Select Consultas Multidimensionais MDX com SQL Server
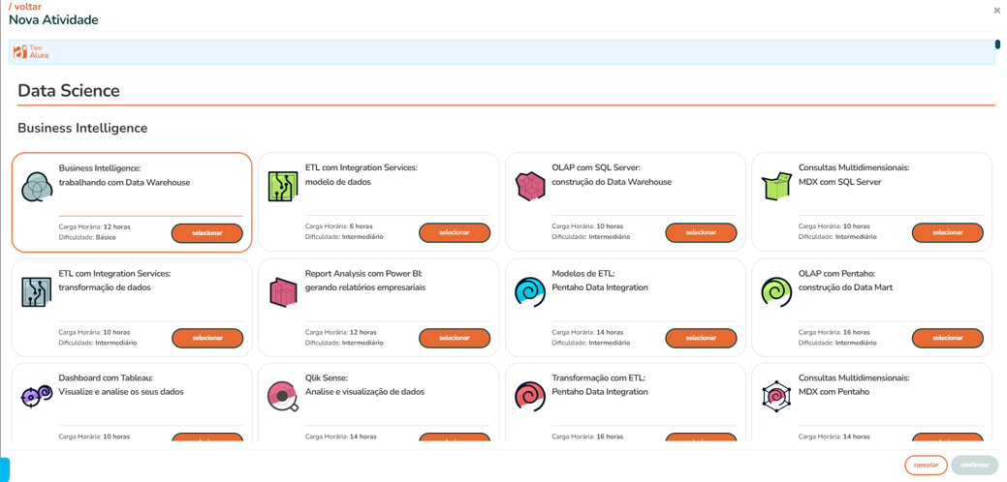Screen dimensions: 1007x482 (x=947, y=232)
